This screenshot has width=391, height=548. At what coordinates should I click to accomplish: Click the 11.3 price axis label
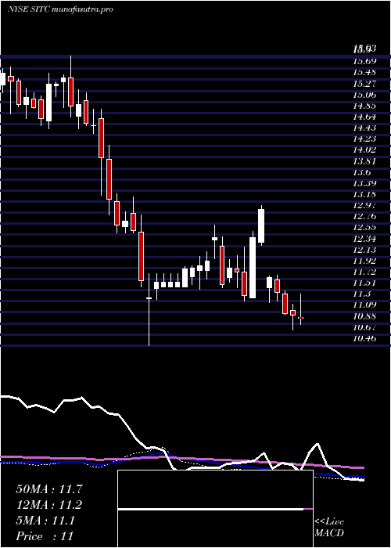pyautogui.click(x=361, y=294)
